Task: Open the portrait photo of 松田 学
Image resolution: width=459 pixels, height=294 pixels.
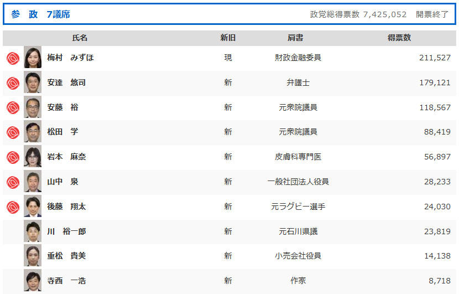Action: [x=33, y=132]
